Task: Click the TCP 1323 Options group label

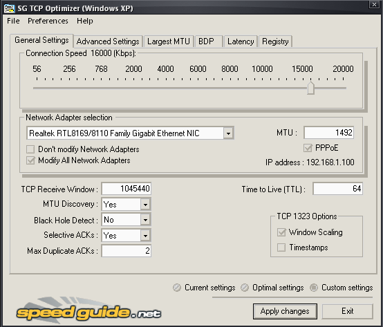Action: 307,216
